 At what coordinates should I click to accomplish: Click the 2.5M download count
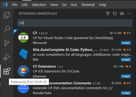point(116,50)
